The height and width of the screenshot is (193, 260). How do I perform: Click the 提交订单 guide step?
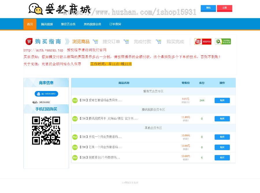tap(111, 42)
